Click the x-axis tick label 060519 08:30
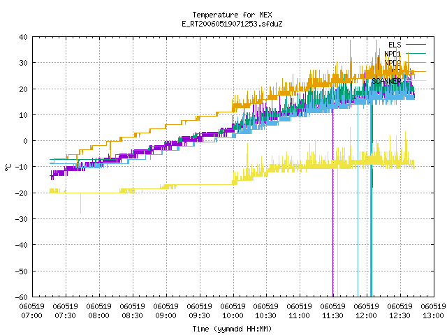The image size is (447, 335). [133, 311]
